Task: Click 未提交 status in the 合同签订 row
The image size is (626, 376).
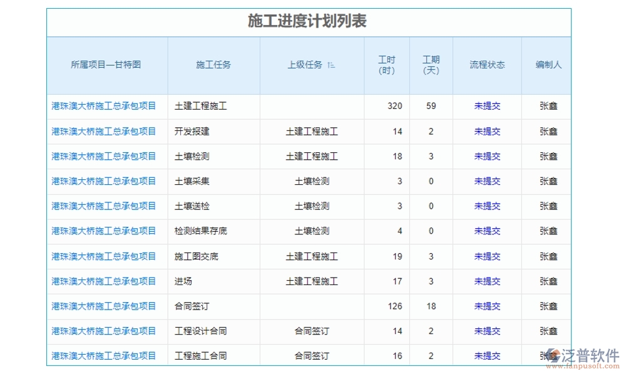Action: (x=488, y=306)
